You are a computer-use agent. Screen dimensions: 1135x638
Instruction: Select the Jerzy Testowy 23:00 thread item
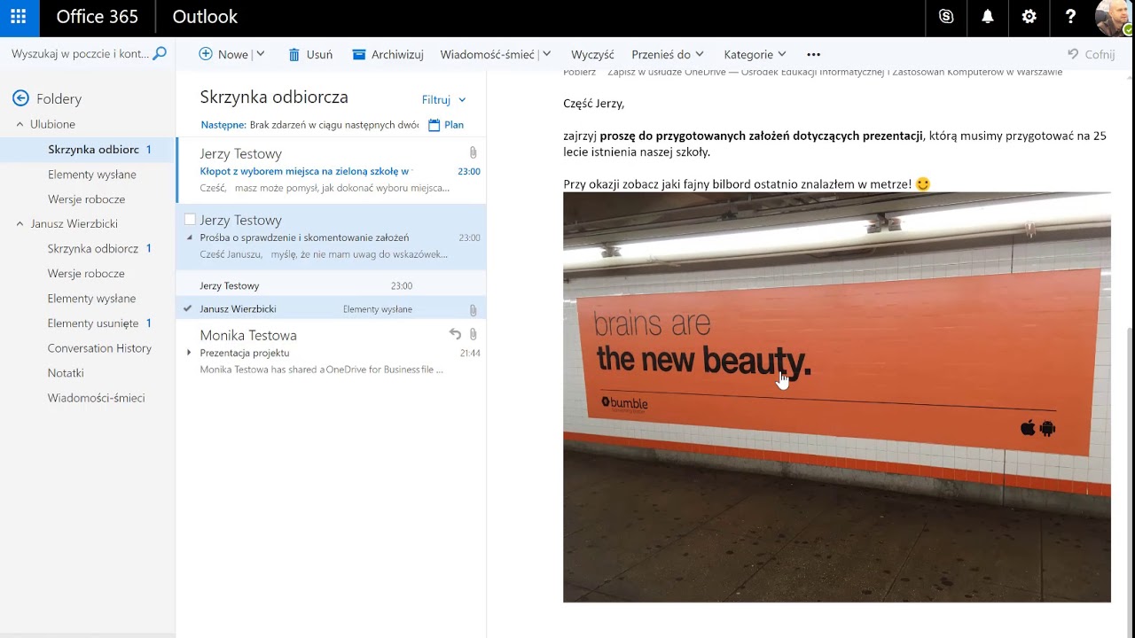pyautogui.click(x=332, y=285)
